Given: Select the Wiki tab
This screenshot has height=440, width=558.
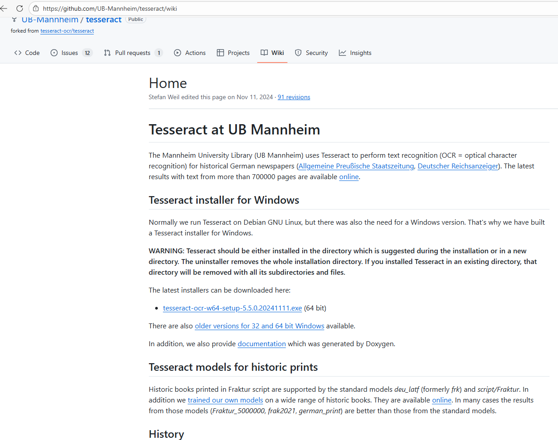Looking at the screenshot, I should [272, 53].
